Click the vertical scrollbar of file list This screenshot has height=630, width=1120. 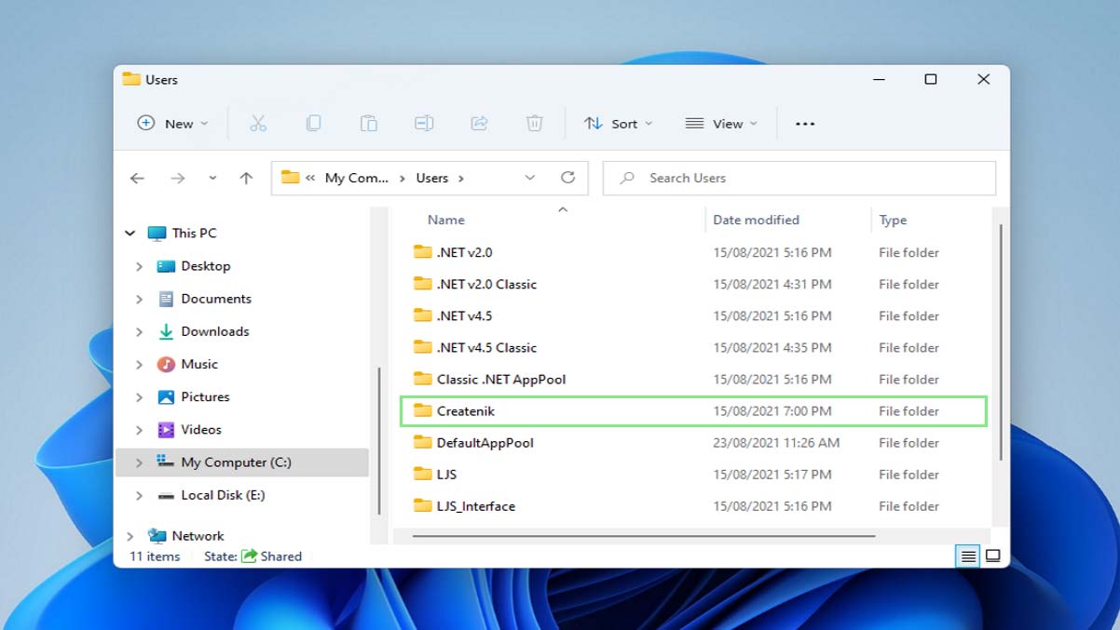pyautogui.click(x=1002, y=341)
